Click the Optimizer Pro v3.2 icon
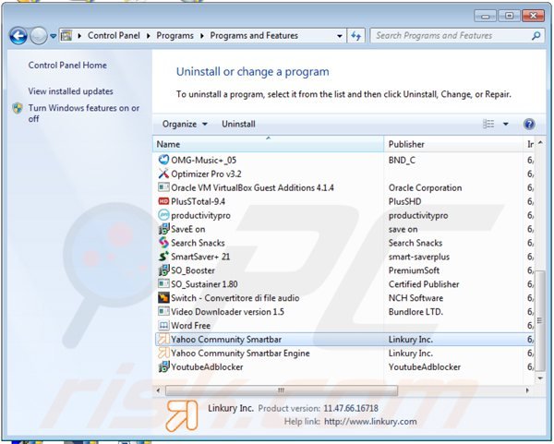The height and width of the screenshot is (444, 554). (163, 174)
